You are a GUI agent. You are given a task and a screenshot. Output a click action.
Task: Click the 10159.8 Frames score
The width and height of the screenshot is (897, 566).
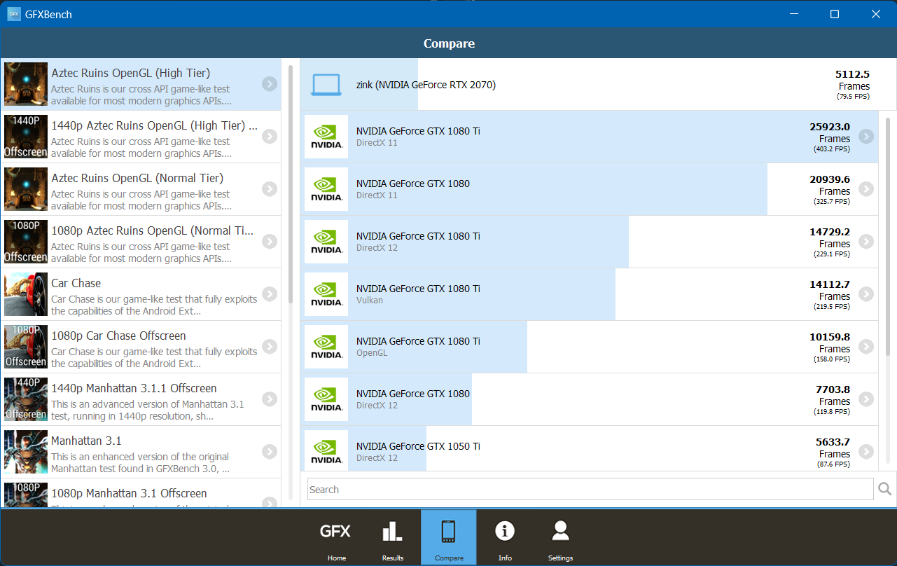(830, 347)
